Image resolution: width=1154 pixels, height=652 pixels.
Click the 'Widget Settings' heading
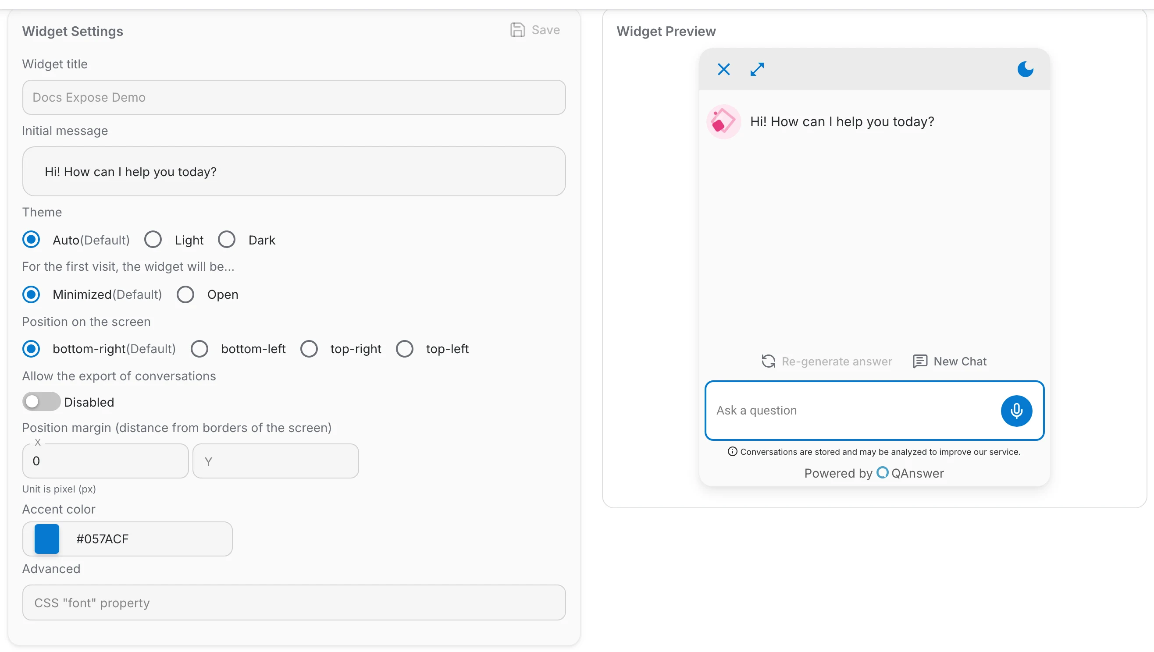click(73, 32)
